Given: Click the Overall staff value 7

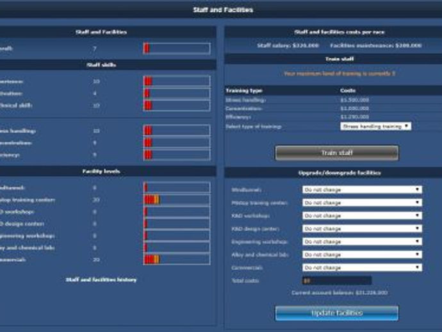Looking at the screenshot, I should pos(95,49).
